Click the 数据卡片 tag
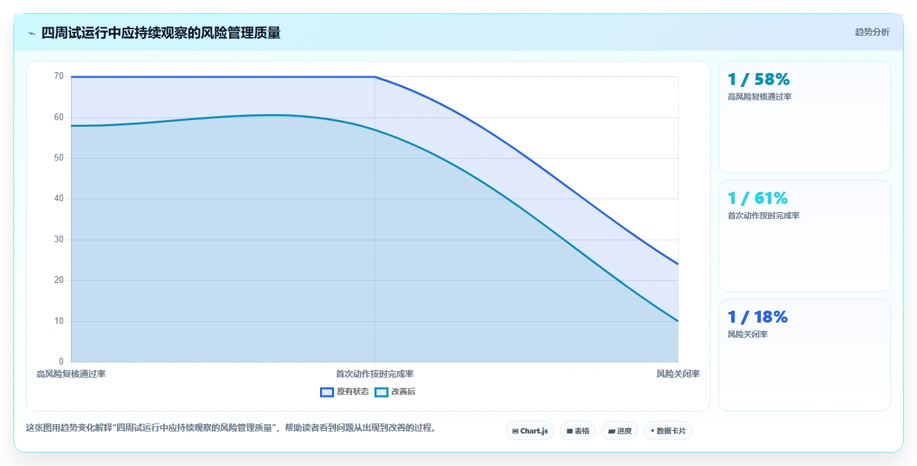Image resolution: width=917 pixels, height=466 pixels. [668, 431]
